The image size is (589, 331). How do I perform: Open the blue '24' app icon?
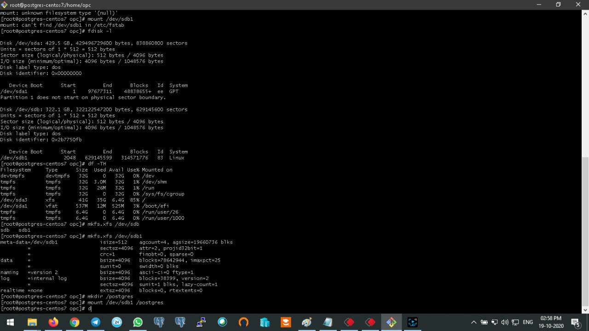coord(117,322)
